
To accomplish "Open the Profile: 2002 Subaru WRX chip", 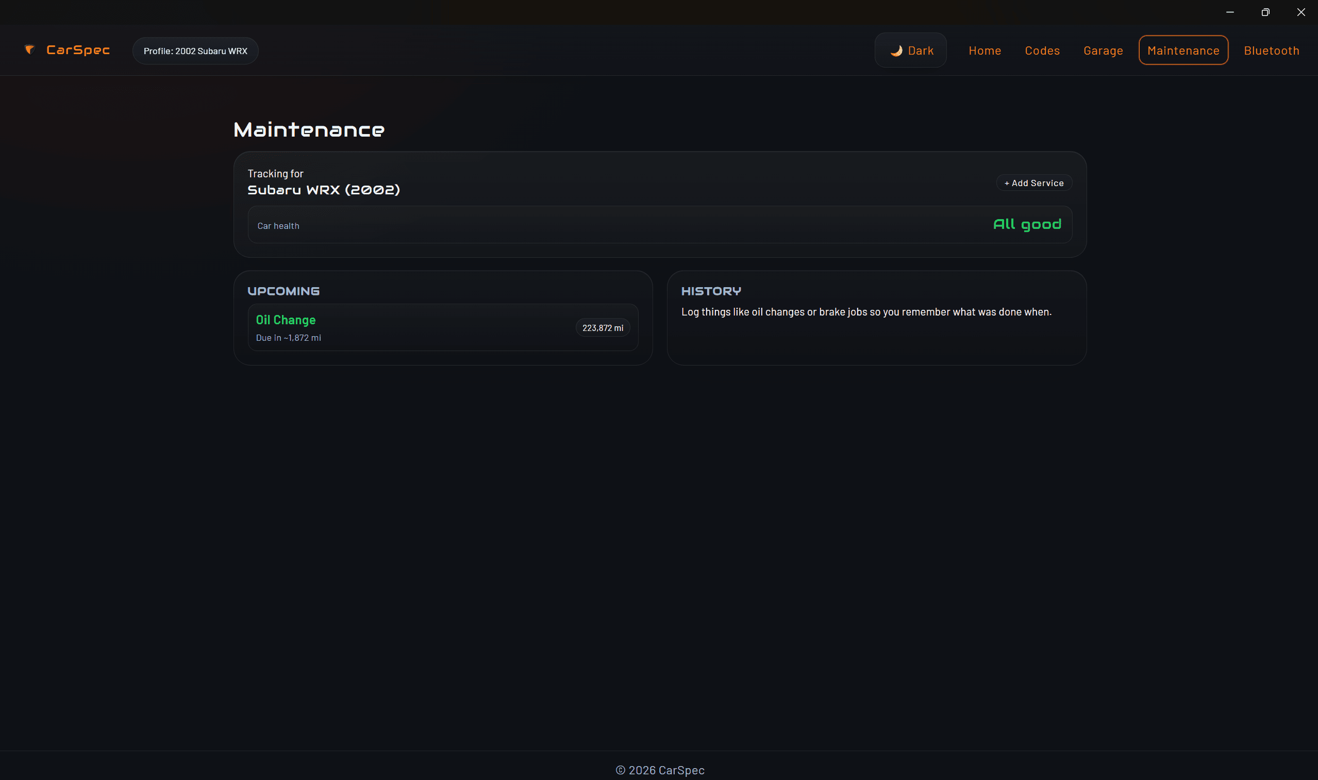I will (195, 51).
